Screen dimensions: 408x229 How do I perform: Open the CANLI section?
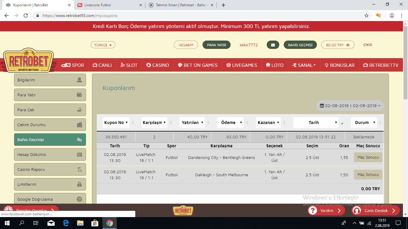tap(102, 65)
